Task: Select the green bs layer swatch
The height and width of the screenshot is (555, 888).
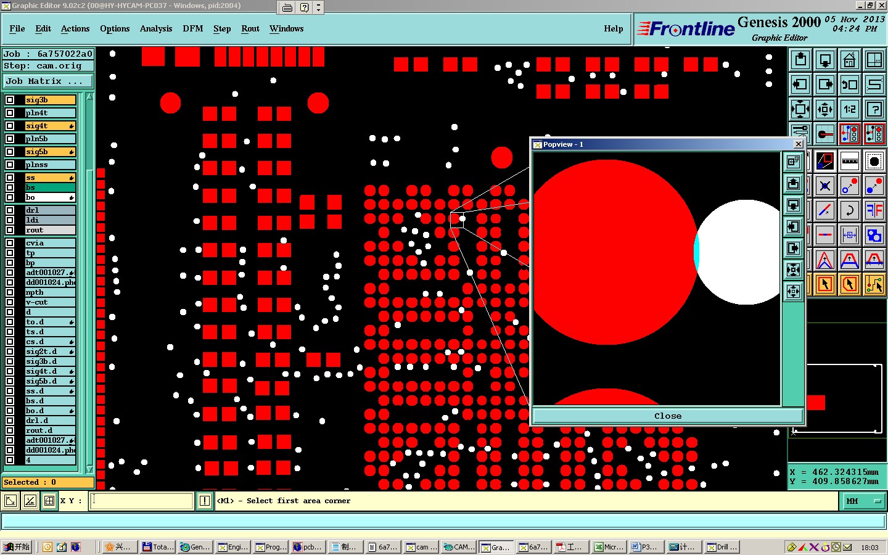Action: pos(50,187)
